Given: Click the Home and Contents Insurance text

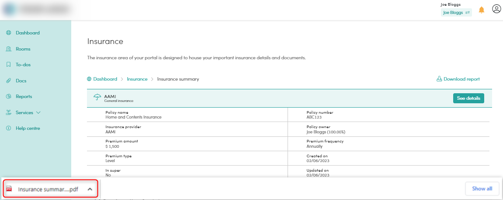Looking at the screenshot, I should [x=133, y=117].
